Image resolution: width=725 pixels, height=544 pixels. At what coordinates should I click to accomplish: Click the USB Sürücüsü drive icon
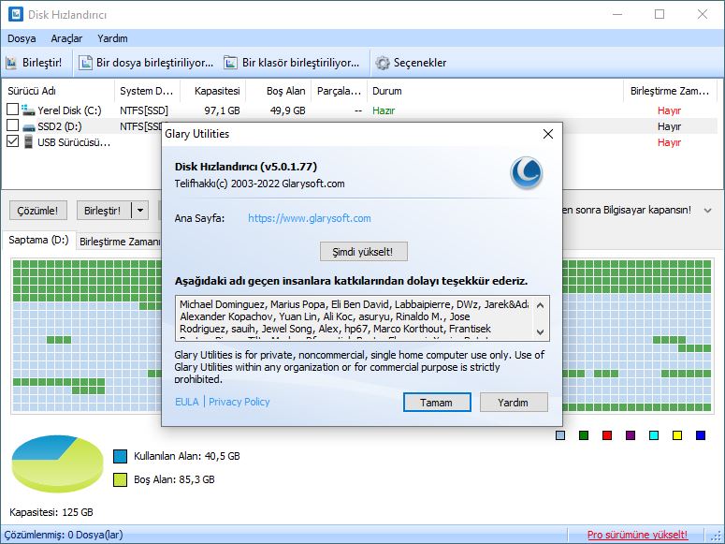pos(29,142)
